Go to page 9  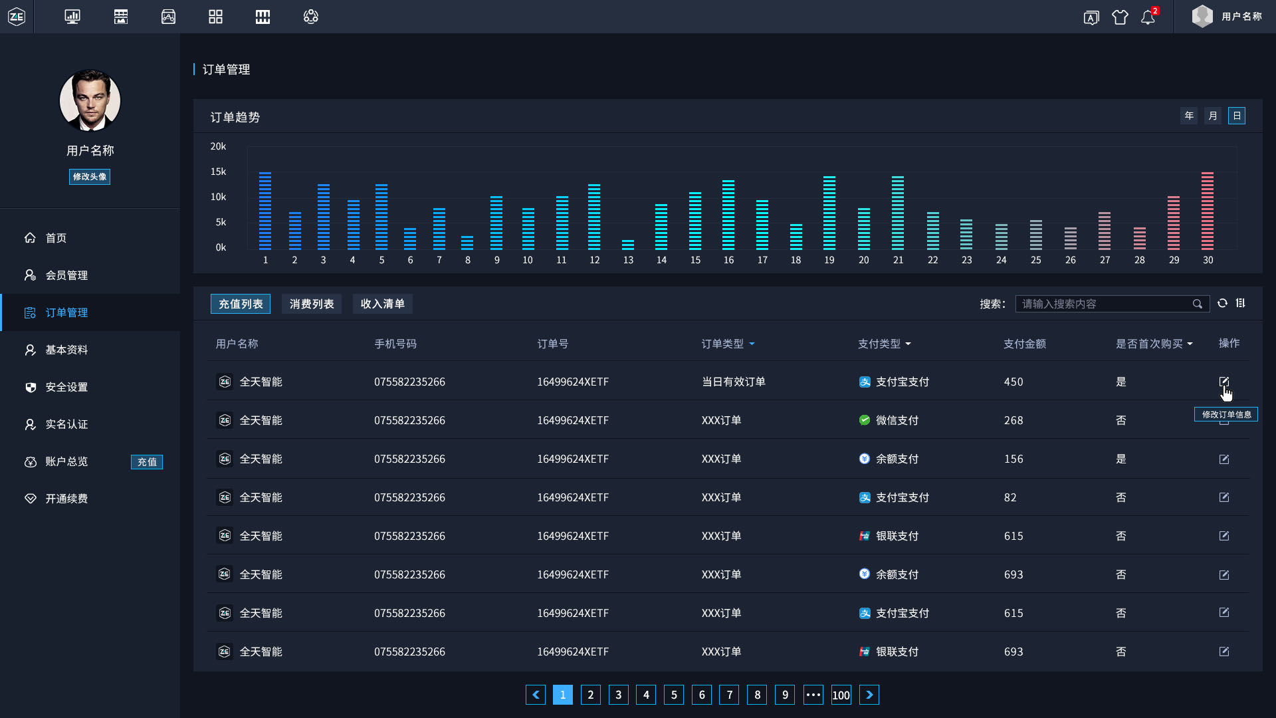(x=785, y=695)
